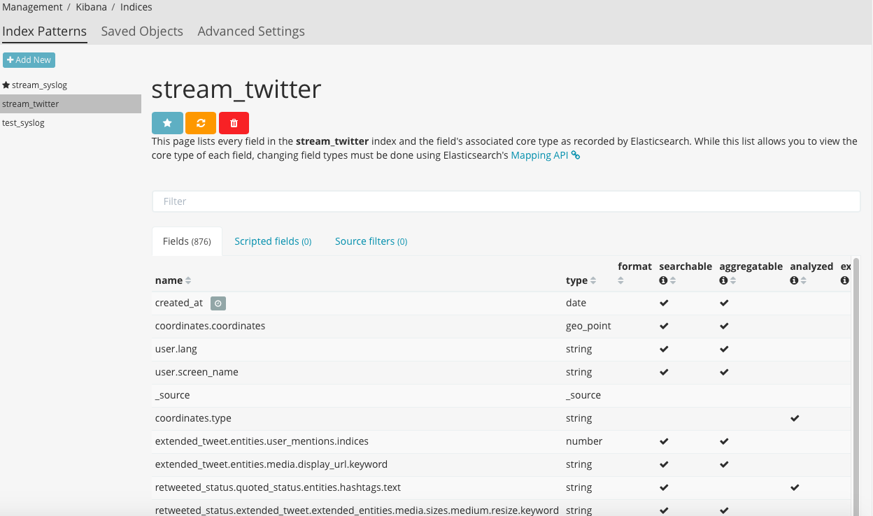This screenshot has height=516, width=873.
Task: Click searchable checkmark for created_at row
Action: (x=664, y=303)
